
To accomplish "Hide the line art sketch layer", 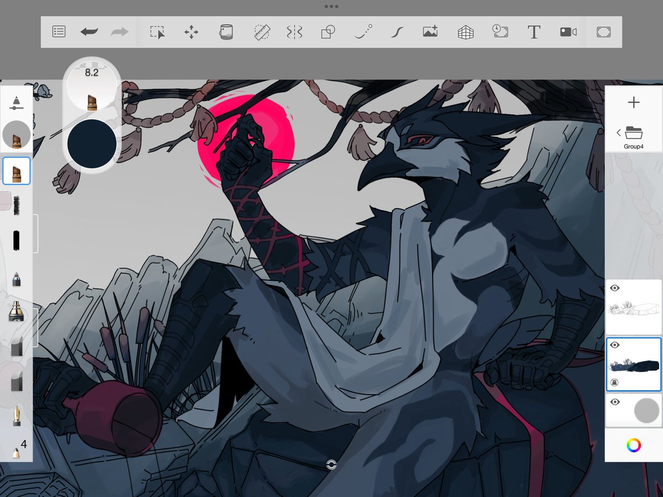I will [x=614, y=288].
